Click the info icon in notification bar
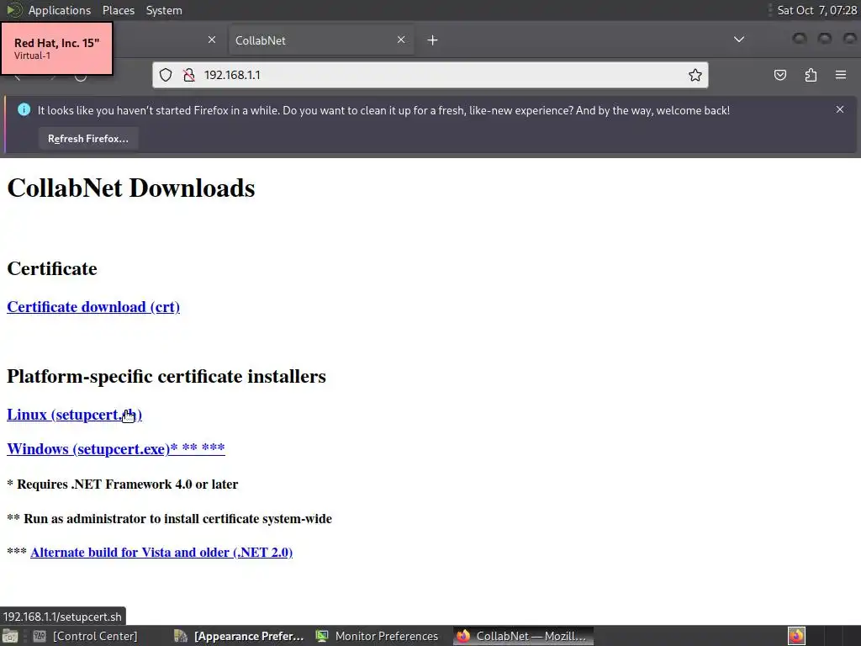The image size is (861, 646). tap(24, 110)
